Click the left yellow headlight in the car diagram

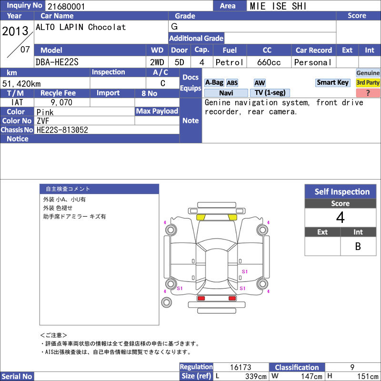(201, 217)
